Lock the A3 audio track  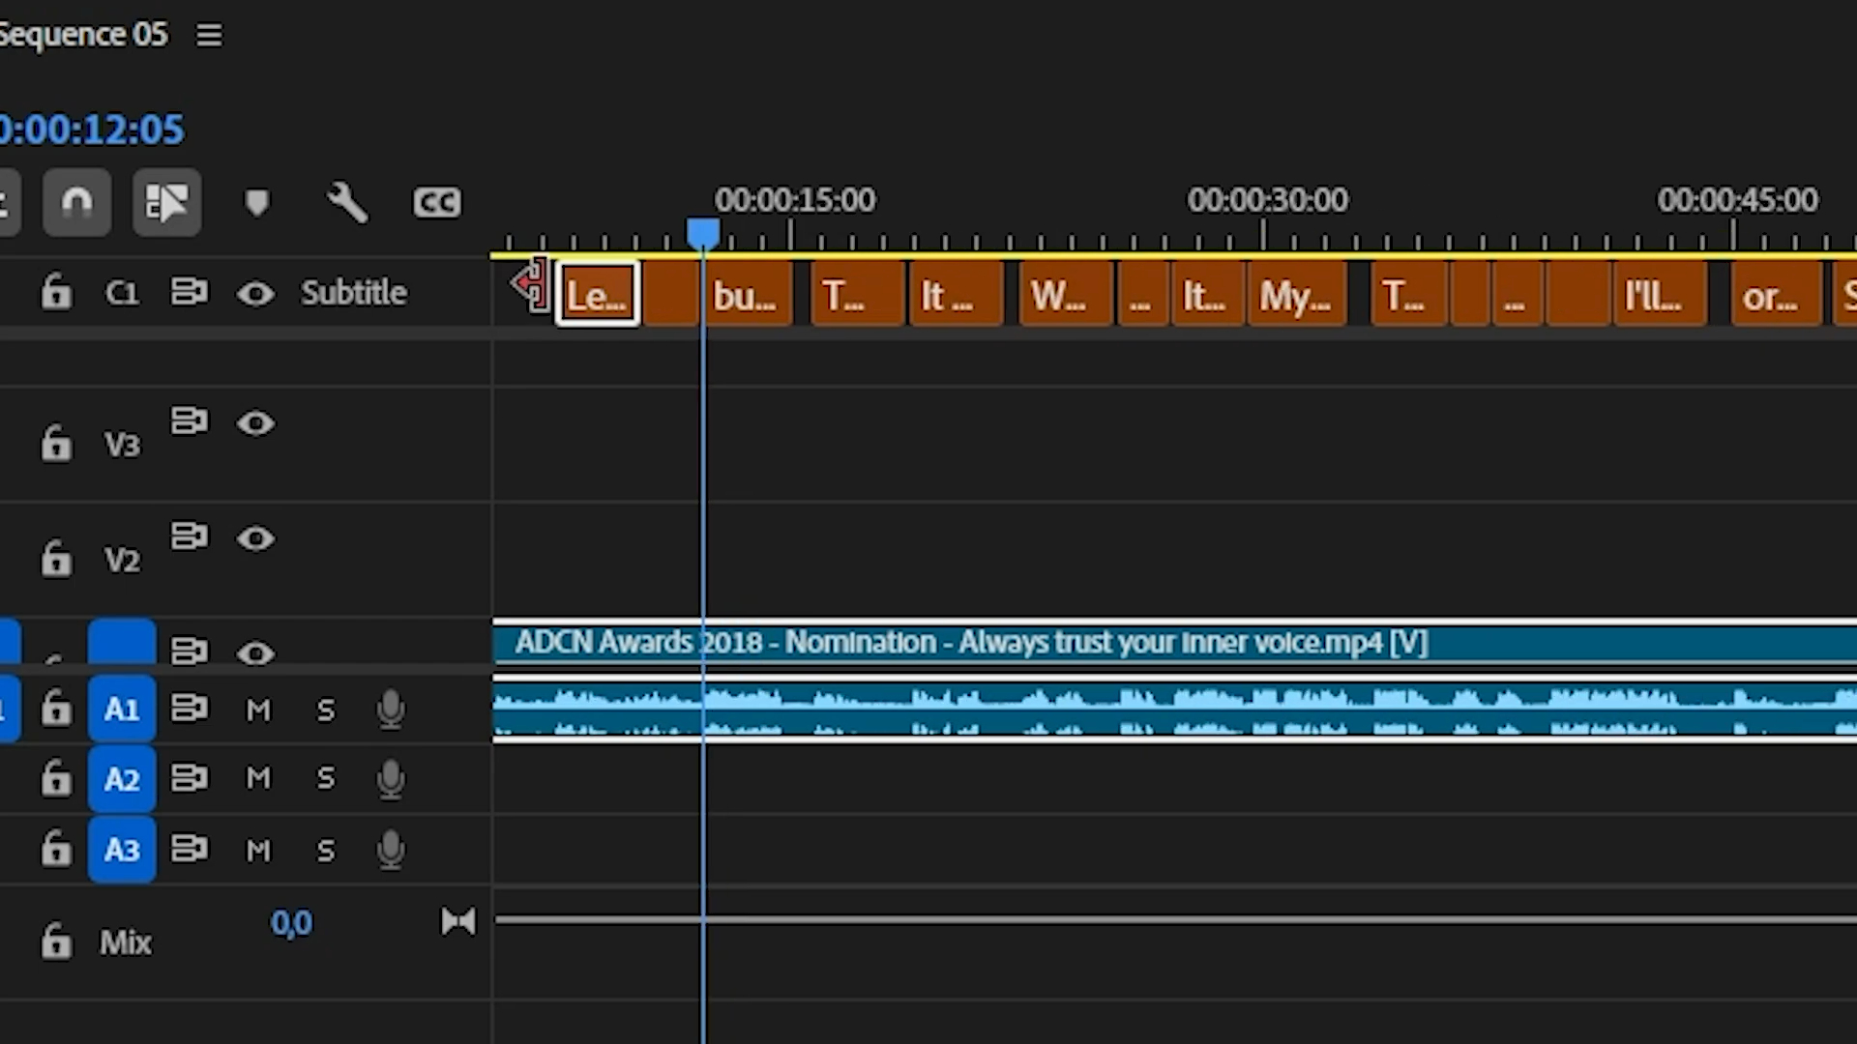click(55, 850)
